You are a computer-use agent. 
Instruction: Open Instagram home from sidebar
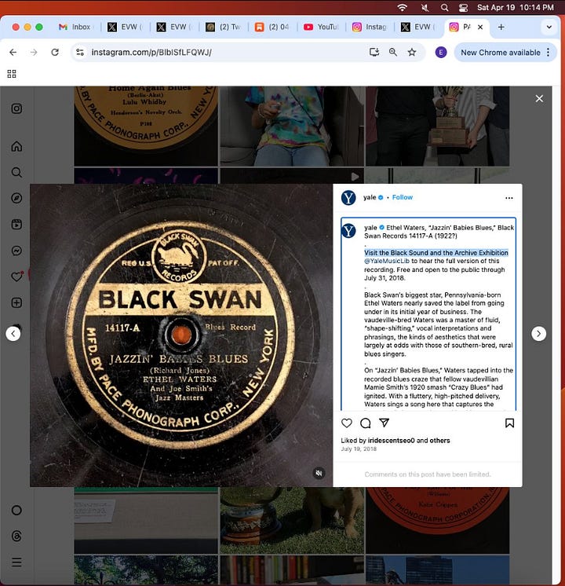point(16,146)
